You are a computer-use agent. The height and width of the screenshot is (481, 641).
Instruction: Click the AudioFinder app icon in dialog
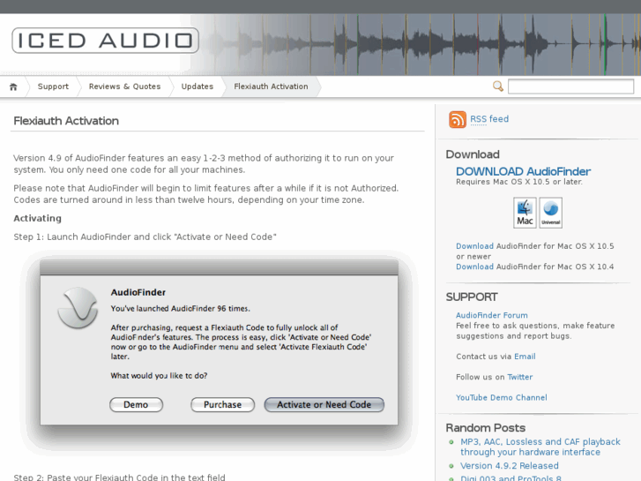point(78,307)
